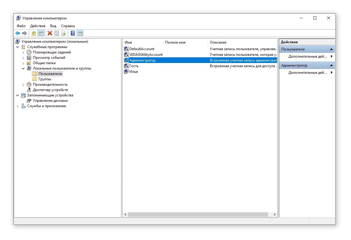The width and height of the screenshot is (351, 240).
Task: Sort by the Описание column header
Action: 242,42
